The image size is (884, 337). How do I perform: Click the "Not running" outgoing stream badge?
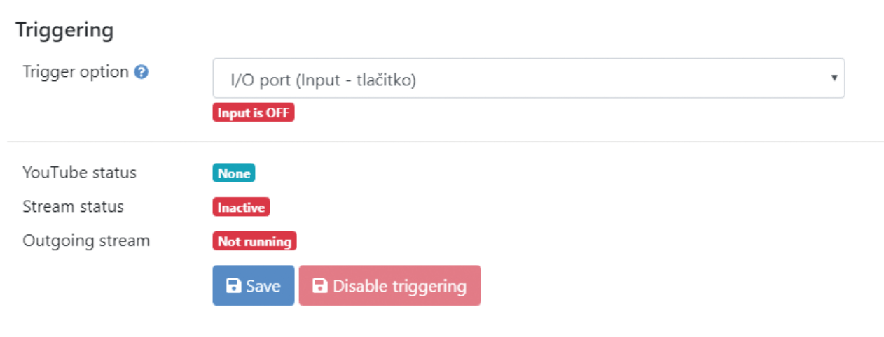click(x=254, y=242)
